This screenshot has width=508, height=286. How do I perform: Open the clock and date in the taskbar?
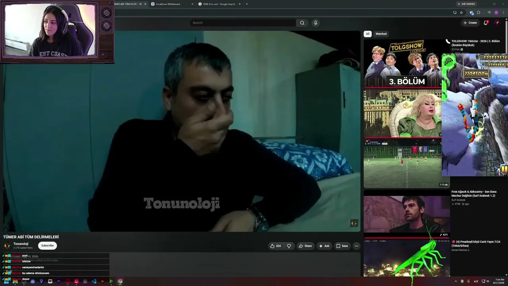pyautogui.click(x=498, y=281)
